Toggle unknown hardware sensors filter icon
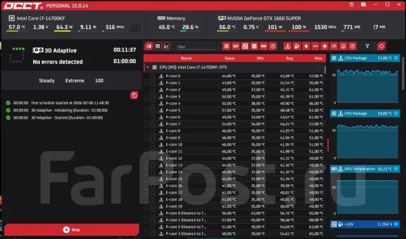The height and width of the screenshot is (239, 406). pyautogui.click(x=273, y=46)
